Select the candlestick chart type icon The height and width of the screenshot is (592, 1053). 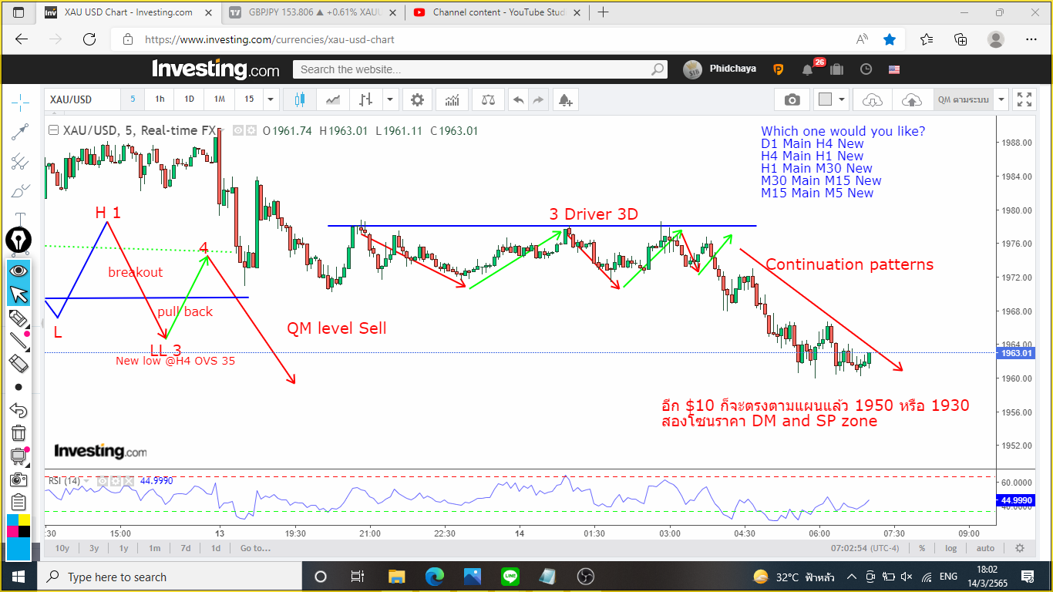[x=300, y=99]
